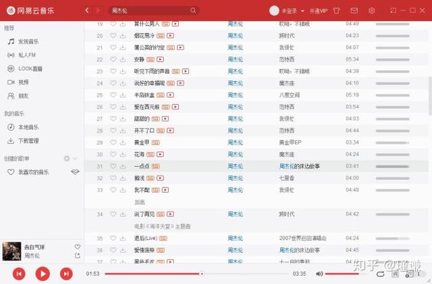This screenshot has height=284, width=432.
Task: Share the now-playing song
Action: [x=78, y=256]
